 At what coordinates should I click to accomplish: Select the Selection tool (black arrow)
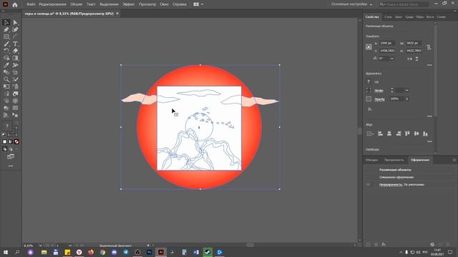6,22
